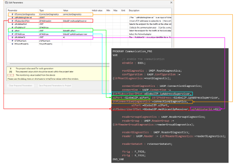Click the horizontal scrollbar under the parameter table
Image resolution: width=240 pixels, height=166 pixels.
point(59,64)
